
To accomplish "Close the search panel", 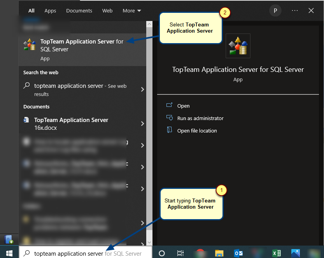I will click(x=311, y=10).
